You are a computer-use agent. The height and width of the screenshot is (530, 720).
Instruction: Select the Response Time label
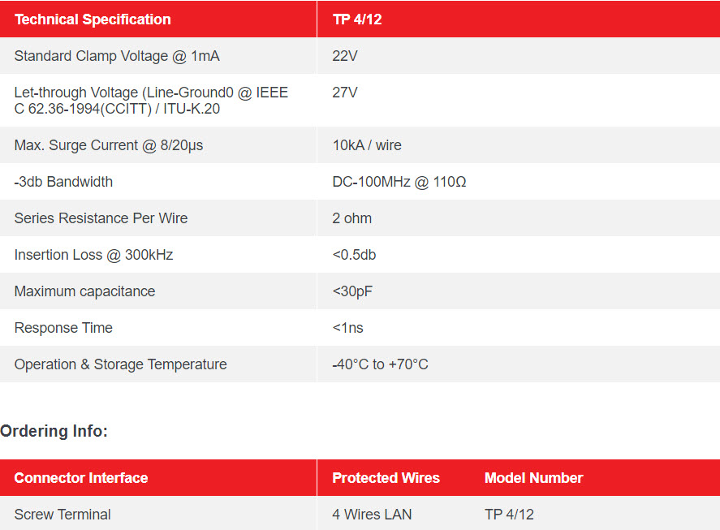[x=63, y=328]
